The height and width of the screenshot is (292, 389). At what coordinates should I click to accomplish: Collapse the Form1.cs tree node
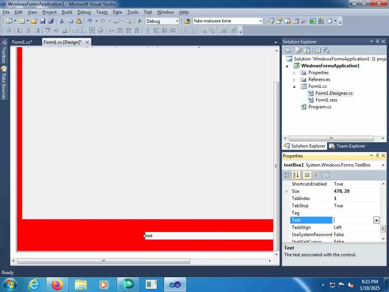[294, 87]
